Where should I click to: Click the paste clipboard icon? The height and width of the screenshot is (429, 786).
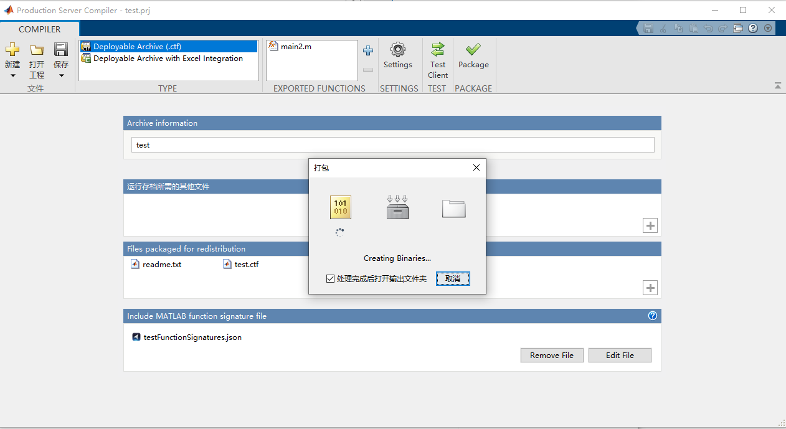click(x=693, y=28)
